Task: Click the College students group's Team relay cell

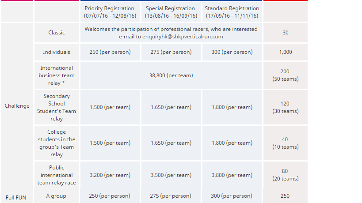Action: [x=57, y=143]
